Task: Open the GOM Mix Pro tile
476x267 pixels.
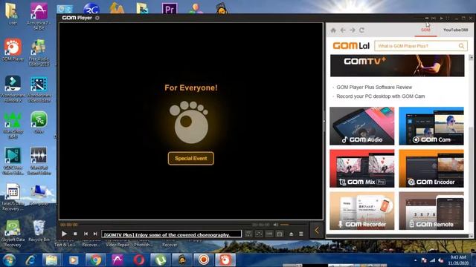Action: (362, 168)
